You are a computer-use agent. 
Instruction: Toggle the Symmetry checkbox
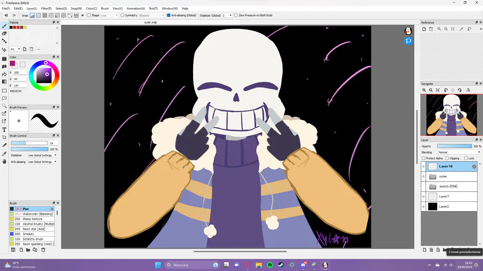(122, 16)
